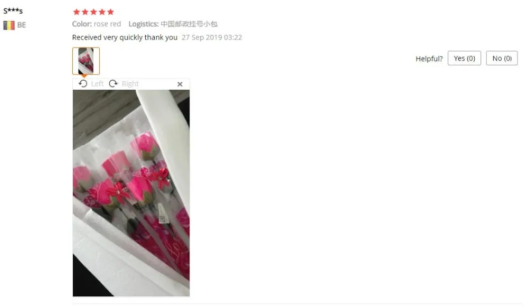Click the third red rating star
The height and width of the screenshot is (308, 528).
pyautogui.click(x=93, y=12)
